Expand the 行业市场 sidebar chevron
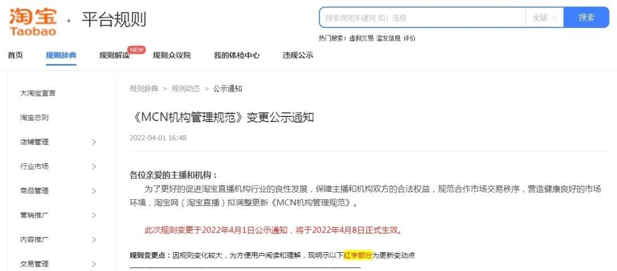Viewport: 617px width, 271px height. click(94, 167)
